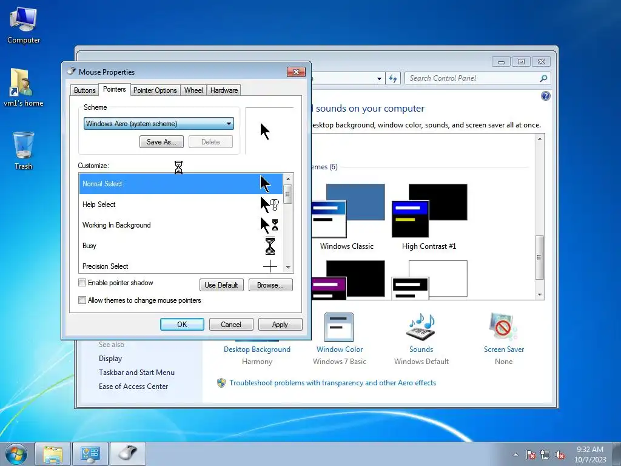Show hidden tray icons arrow
This screenshot has height=466, width=621.
pyautogui.click(x=515, y=454)
